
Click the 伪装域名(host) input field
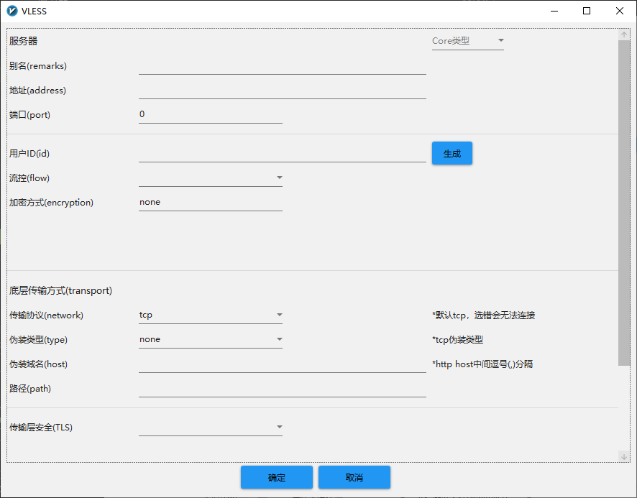coord(282,364)
